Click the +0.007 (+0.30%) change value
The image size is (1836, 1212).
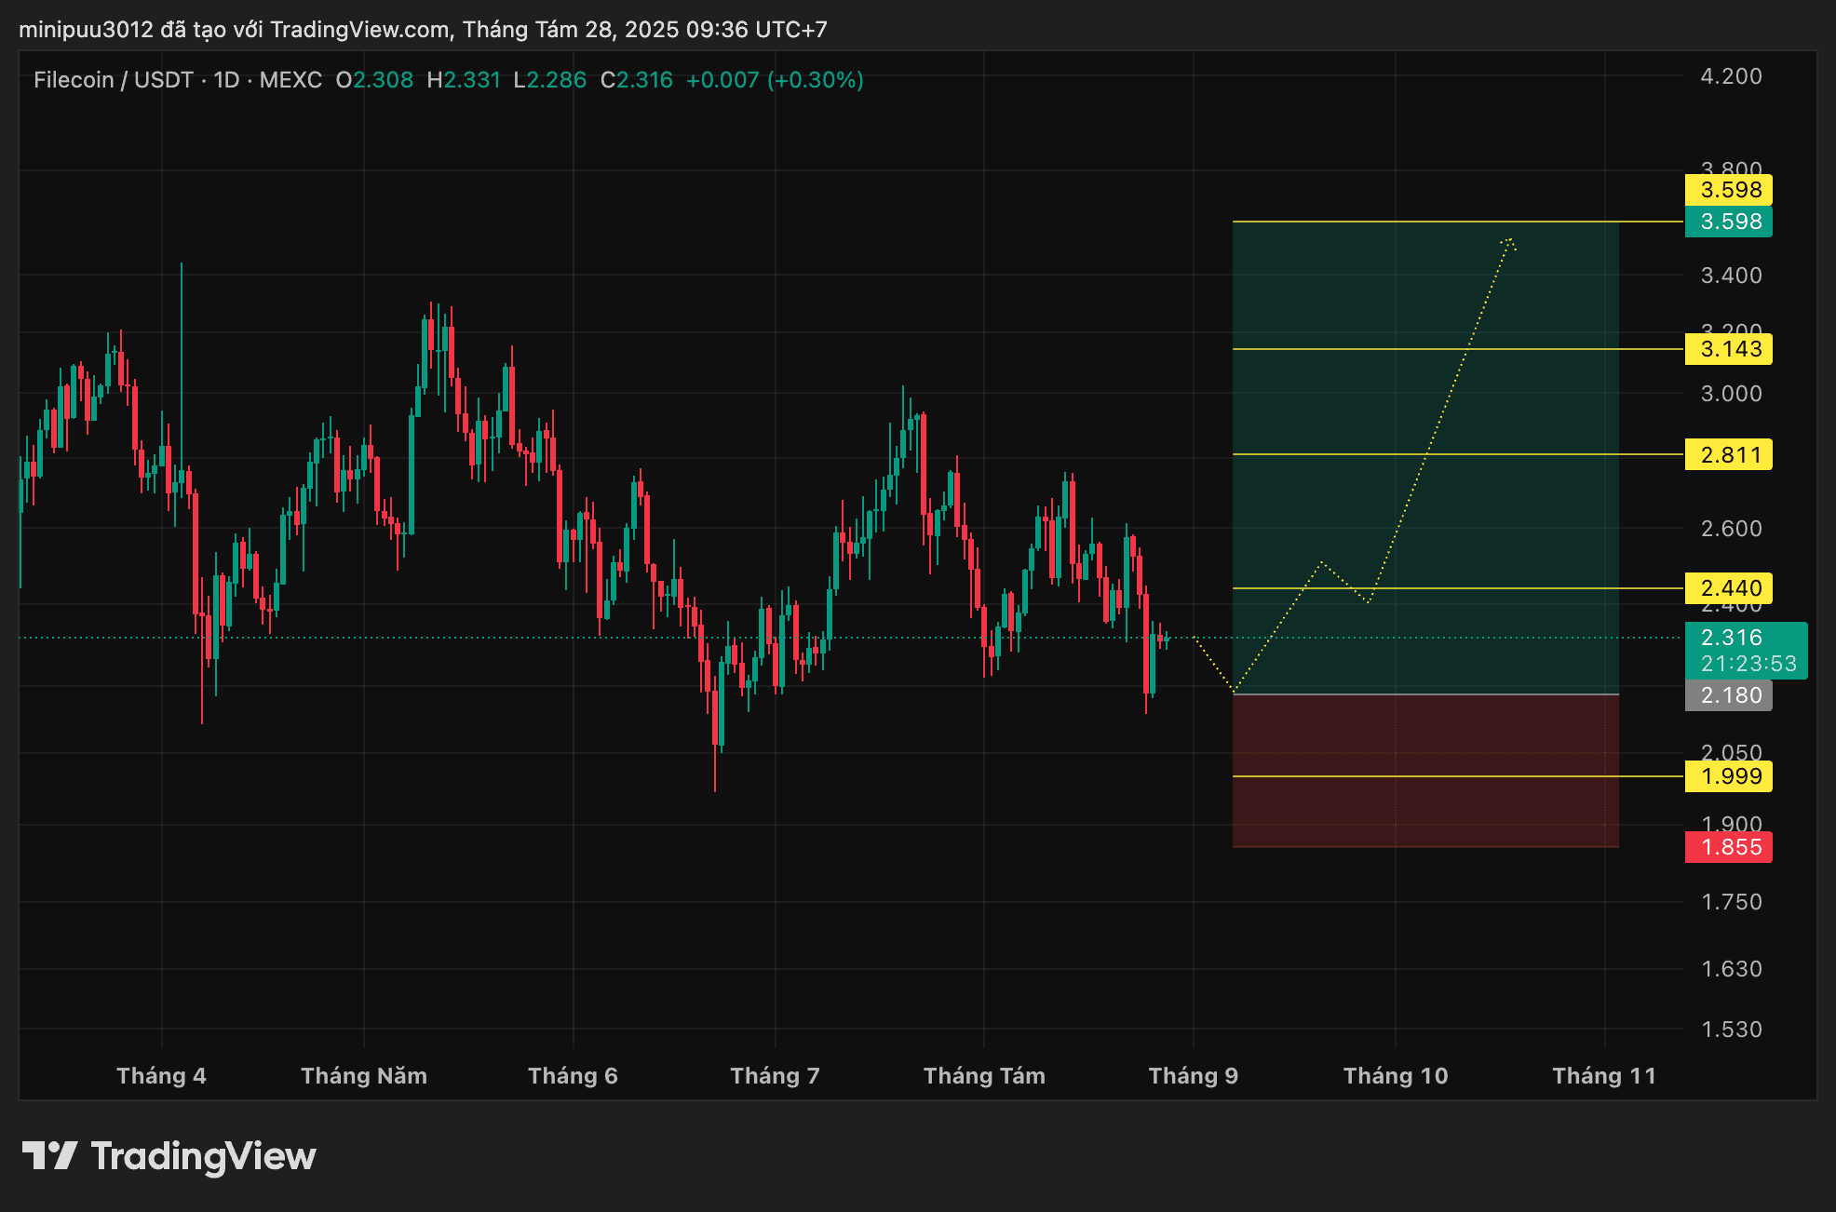[775, 80]
